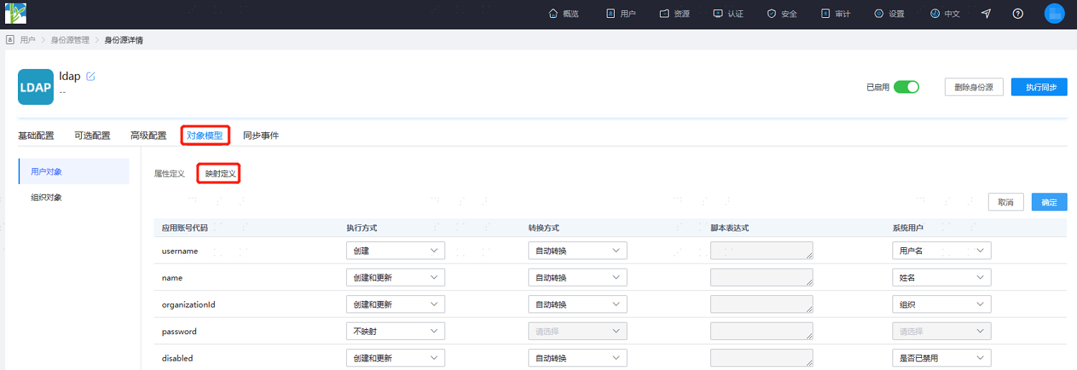Open the user avatar in top bar
This screenshot has width=1077, height=370.
pyautogui.click(x=1054, y=14)
